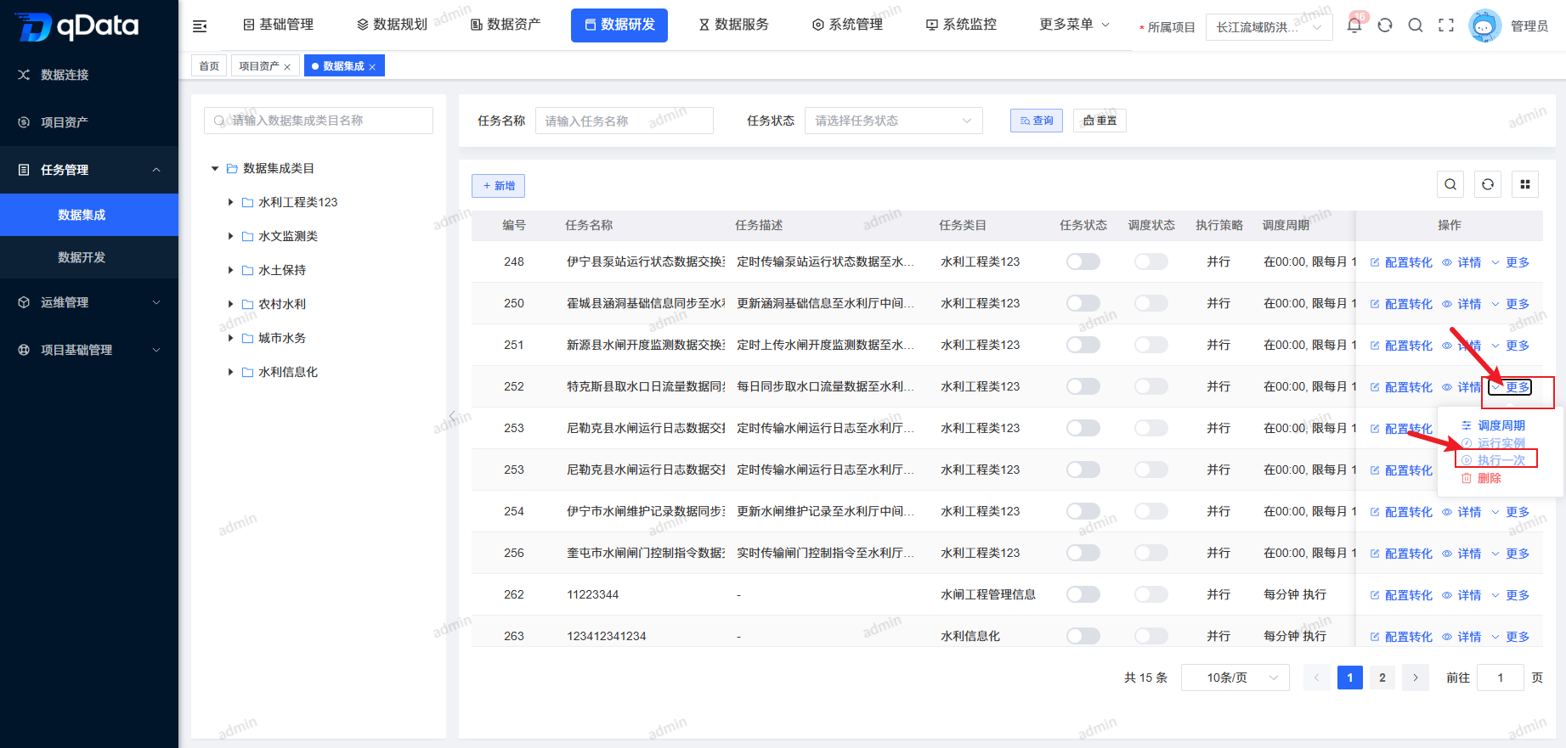Click the refresh icon in top header

point(1385,25)
